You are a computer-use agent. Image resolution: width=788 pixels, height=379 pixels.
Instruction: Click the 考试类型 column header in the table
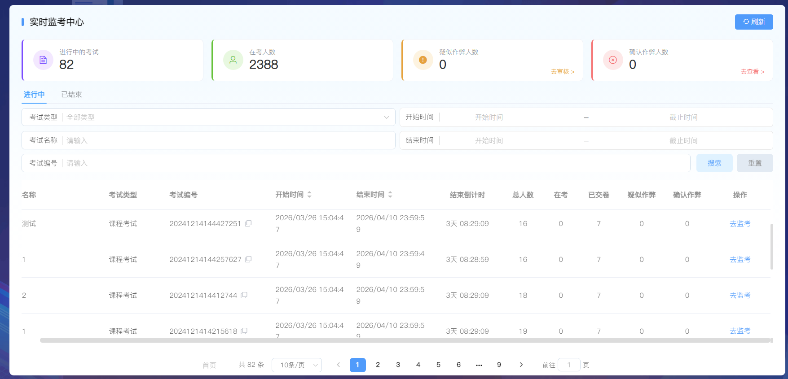(123, 195)
